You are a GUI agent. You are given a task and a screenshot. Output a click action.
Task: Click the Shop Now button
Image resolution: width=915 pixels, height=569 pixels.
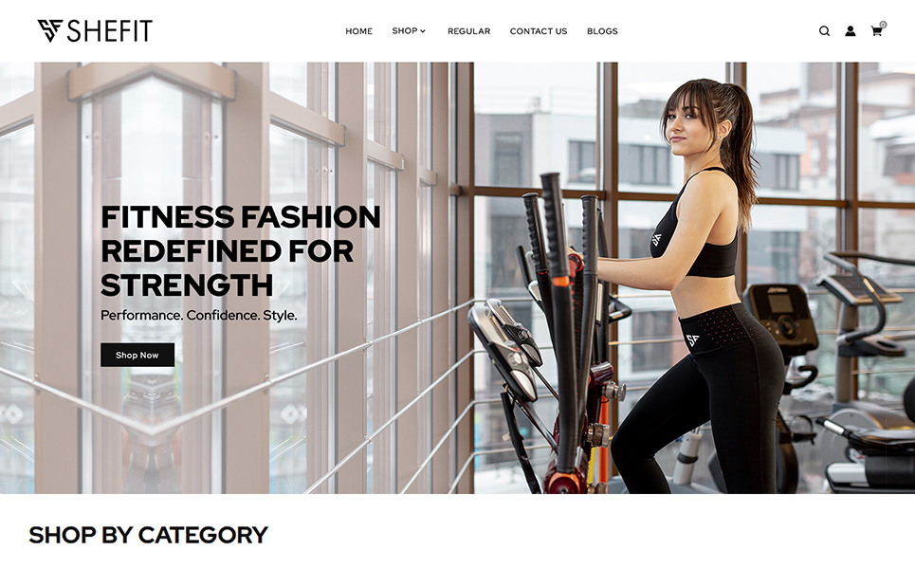(137, 355)
